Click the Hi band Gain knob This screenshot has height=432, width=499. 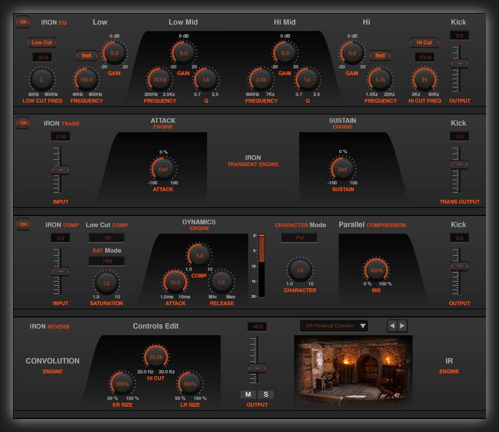(352, 53)
